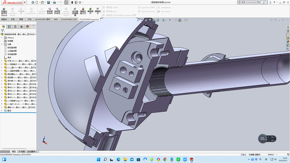Open the FeatureManager design tree tab
Screen dimensions: 290x163
tap(3, 26)
